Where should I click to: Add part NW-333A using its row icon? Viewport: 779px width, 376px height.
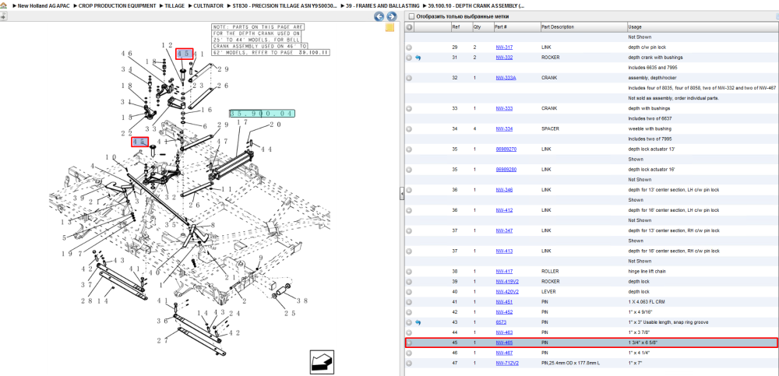tap(410, 78)
